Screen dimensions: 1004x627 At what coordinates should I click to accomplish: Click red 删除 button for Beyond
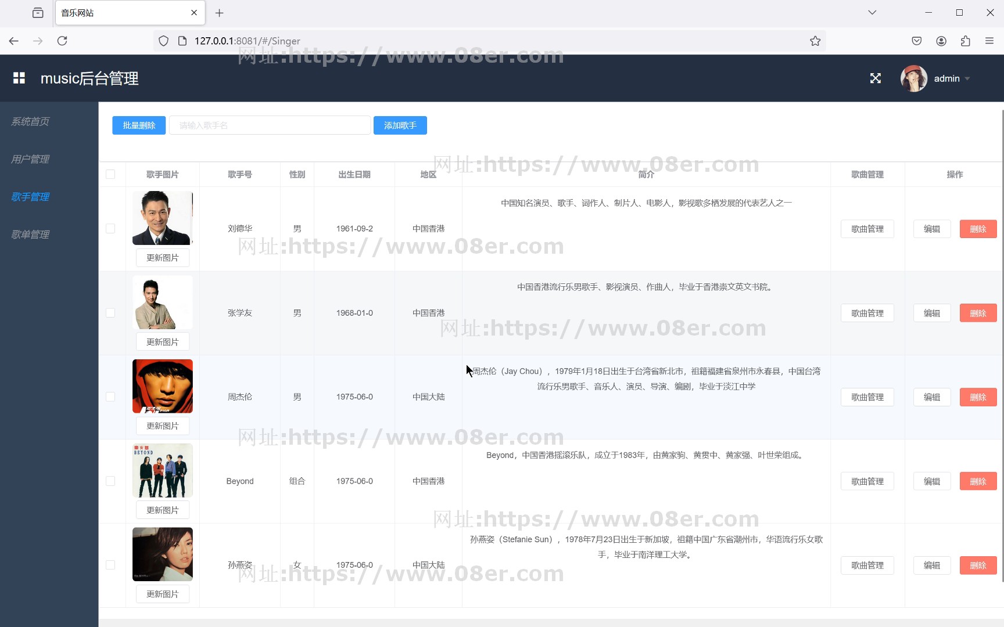coord(978,481)
